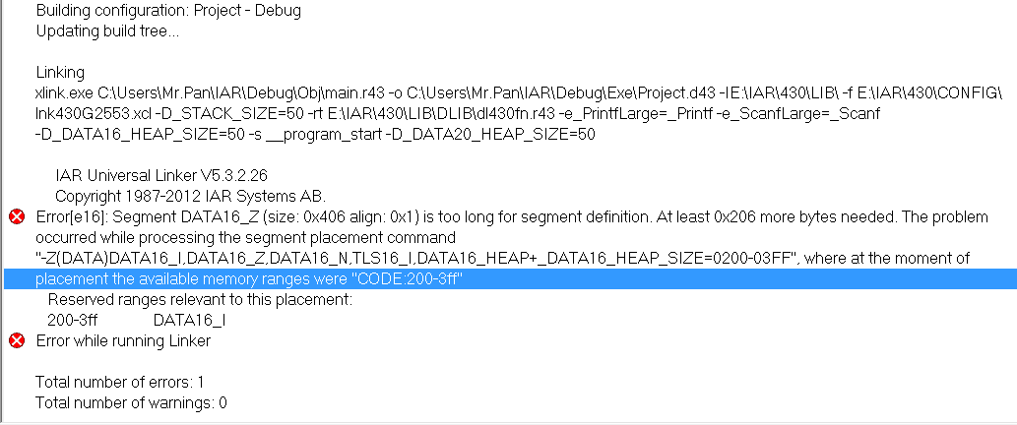Select the 'Copyright 1987-2012 IAR Systems AB.' line
Viewport: 1017px width, 425px height.
point(190,196)
